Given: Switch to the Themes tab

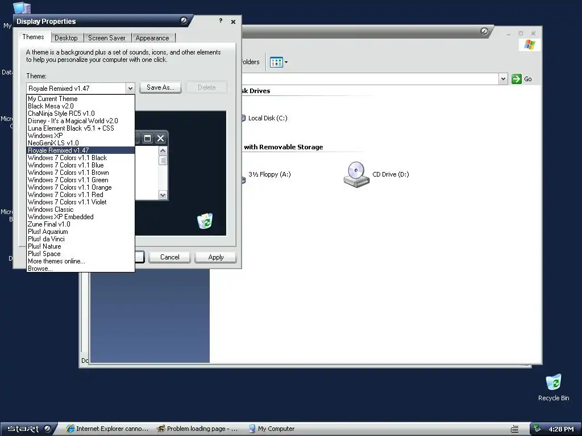Looking at the screenshot, I should [x=33, y=37].
